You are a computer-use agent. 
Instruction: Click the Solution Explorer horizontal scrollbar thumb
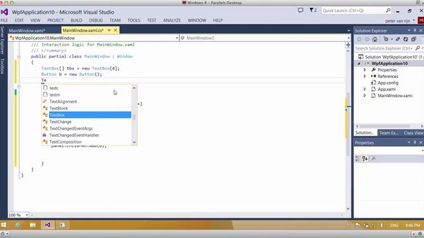(x=385, y=126)
